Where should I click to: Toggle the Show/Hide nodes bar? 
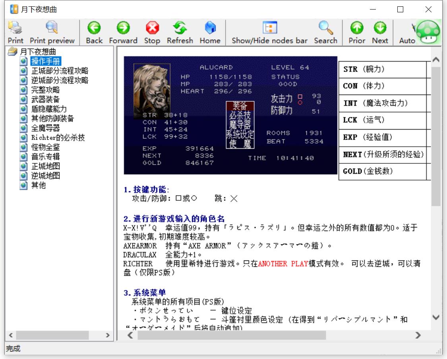270,32
